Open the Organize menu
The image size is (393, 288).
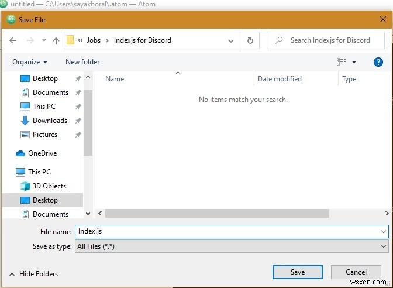tap(30, 62)
